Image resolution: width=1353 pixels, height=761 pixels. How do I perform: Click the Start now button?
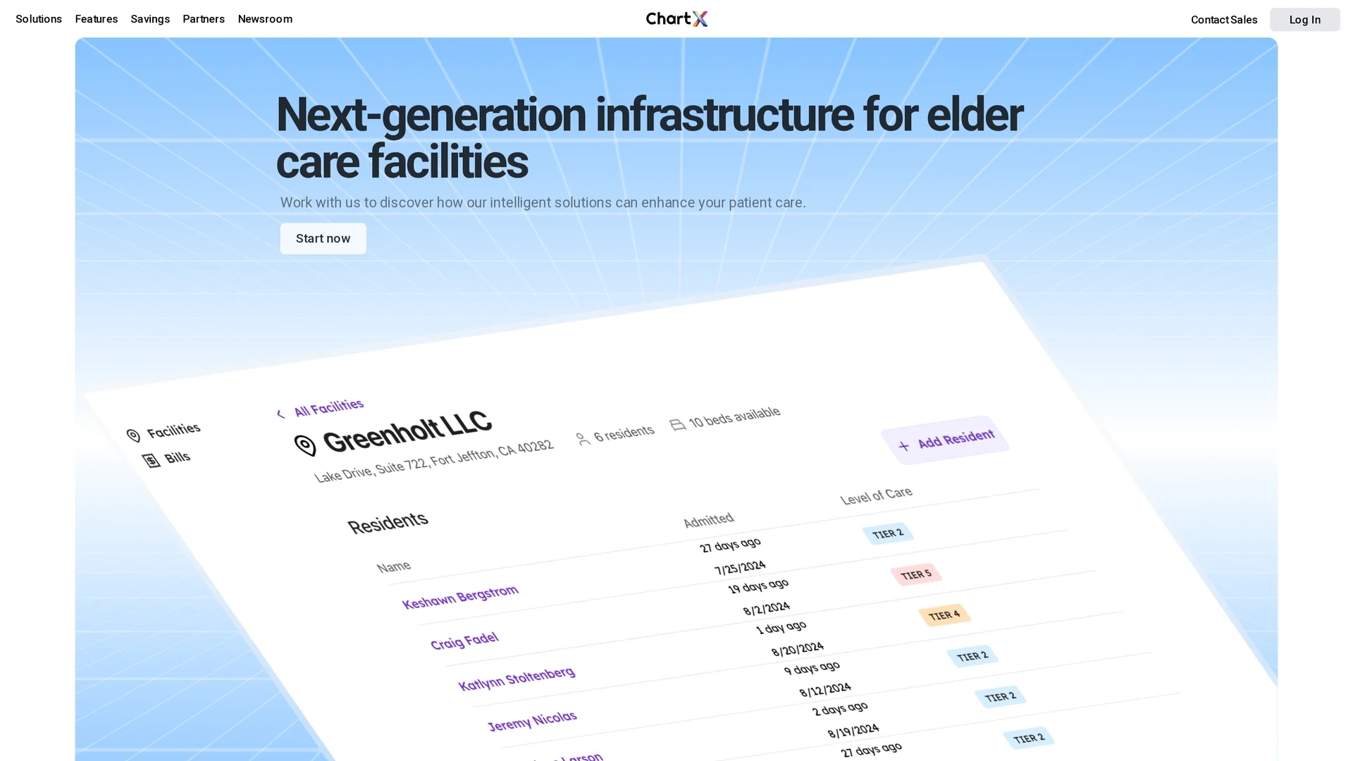tap(323, 239)
